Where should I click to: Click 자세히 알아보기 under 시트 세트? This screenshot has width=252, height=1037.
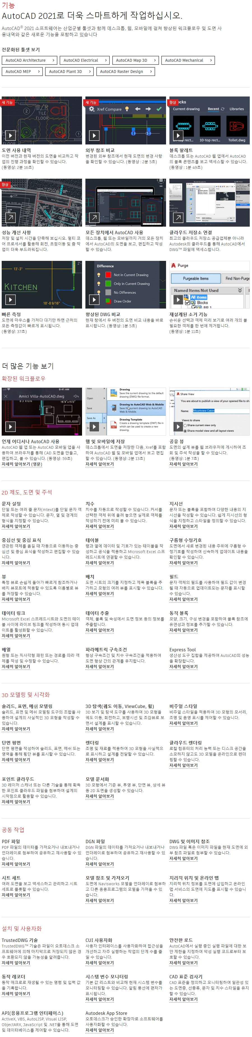pos(16,896)
